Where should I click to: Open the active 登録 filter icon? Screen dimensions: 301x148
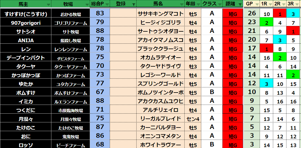click(134, 5)
